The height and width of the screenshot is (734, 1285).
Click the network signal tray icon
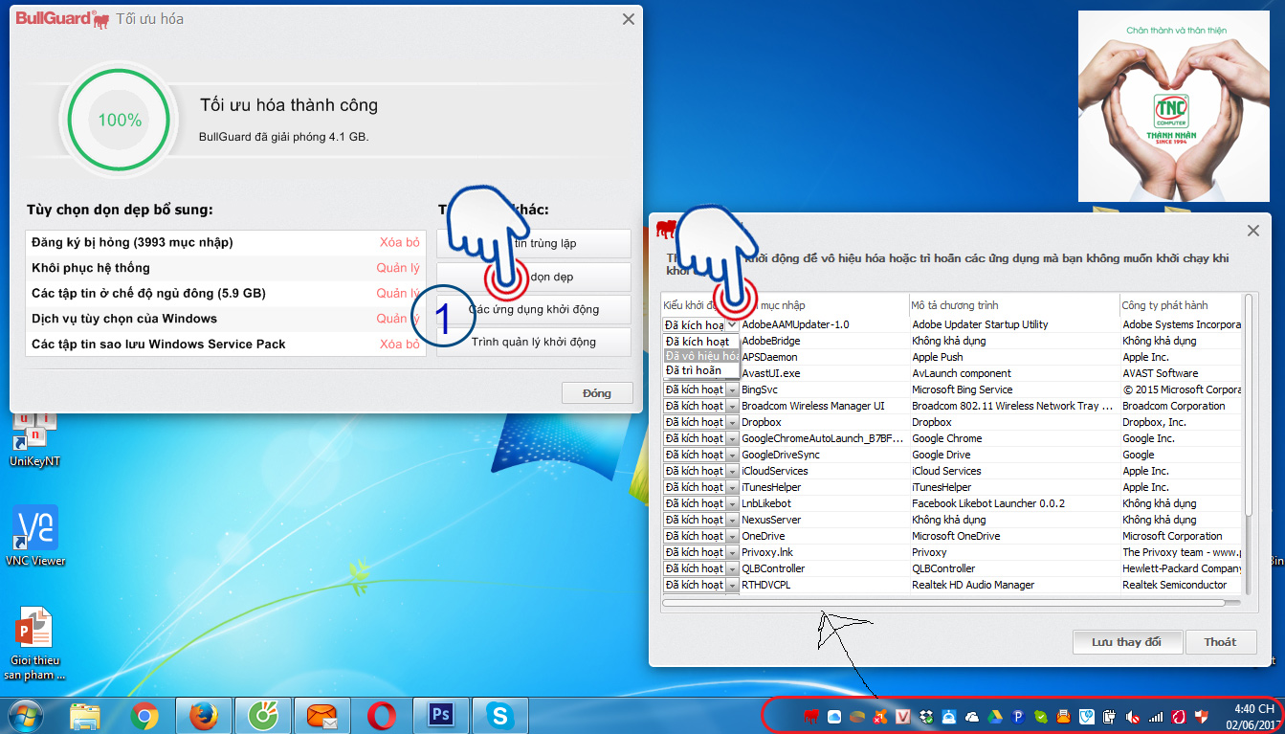click(1156, 717)
